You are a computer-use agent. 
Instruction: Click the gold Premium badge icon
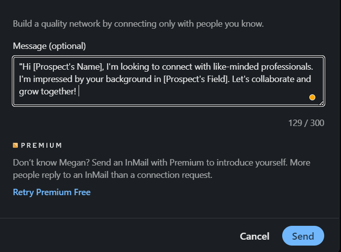[15, 145]
